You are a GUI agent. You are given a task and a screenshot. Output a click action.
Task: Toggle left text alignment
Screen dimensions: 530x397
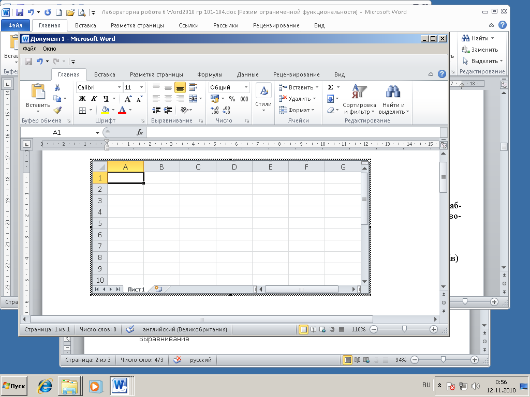pos(156,99)
